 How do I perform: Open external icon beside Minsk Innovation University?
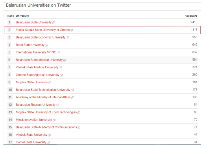click(54, 120)
